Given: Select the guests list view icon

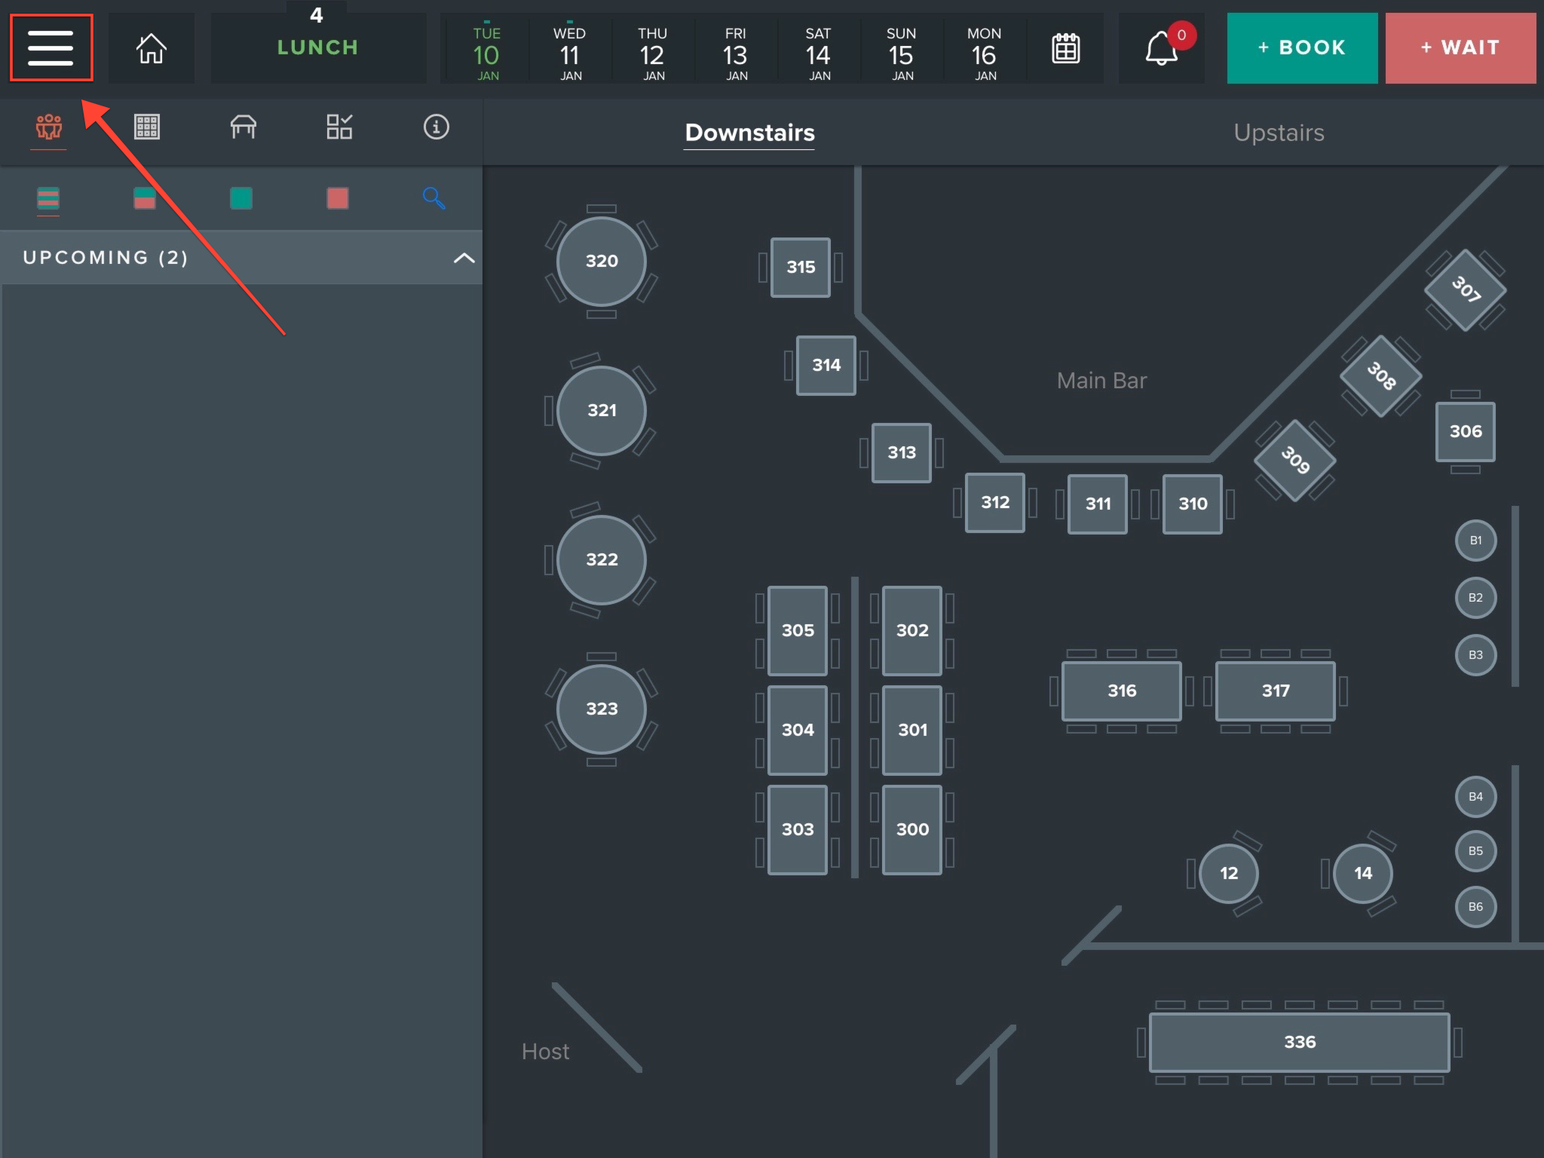Looking at the screenshot, I should (48, 127).
